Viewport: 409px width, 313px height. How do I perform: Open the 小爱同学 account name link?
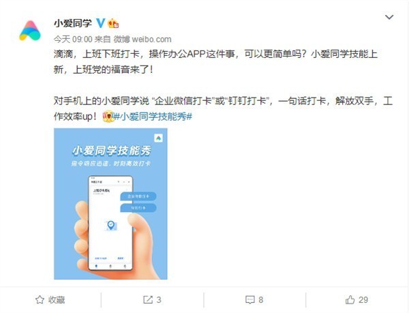[73, 23]
